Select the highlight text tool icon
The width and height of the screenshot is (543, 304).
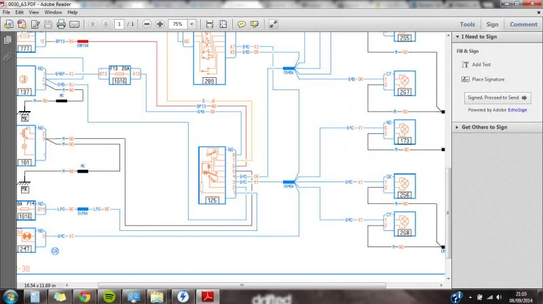[255, 24]
